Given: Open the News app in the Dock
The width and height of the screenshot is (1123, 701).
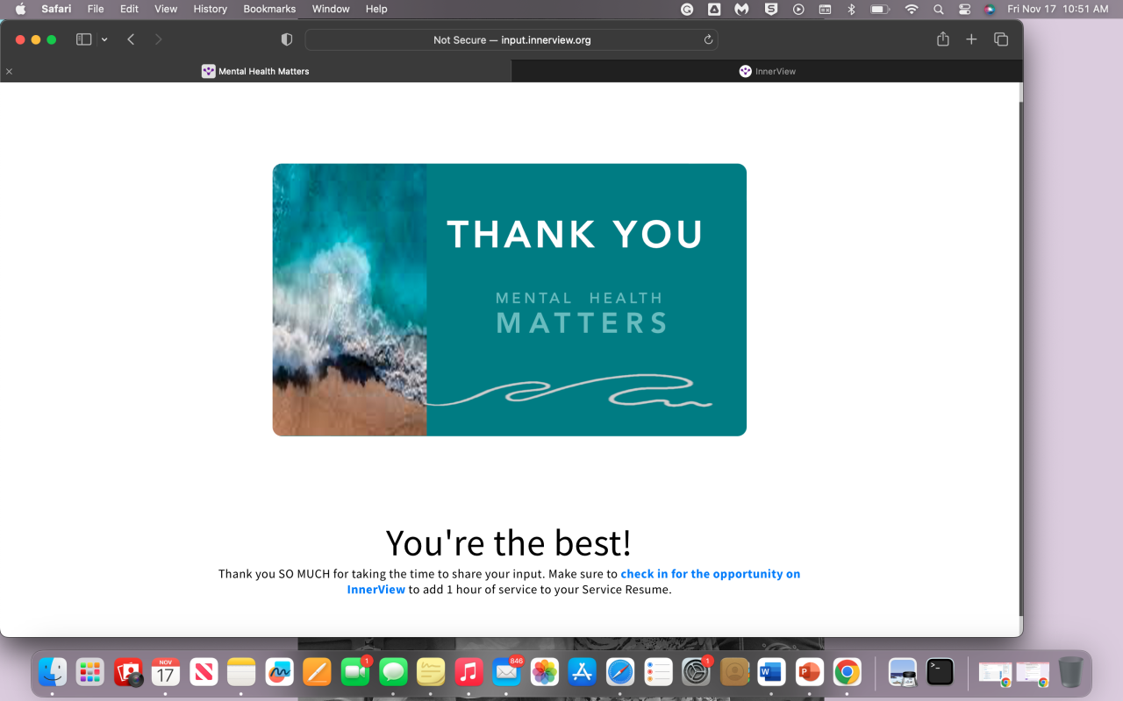Looking at the screenshot, I should click(204, 672).
